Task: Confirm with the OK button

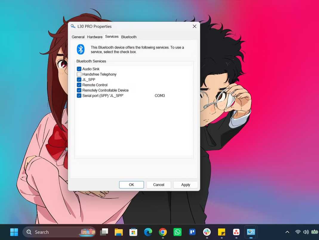Action: coord(131,185)
